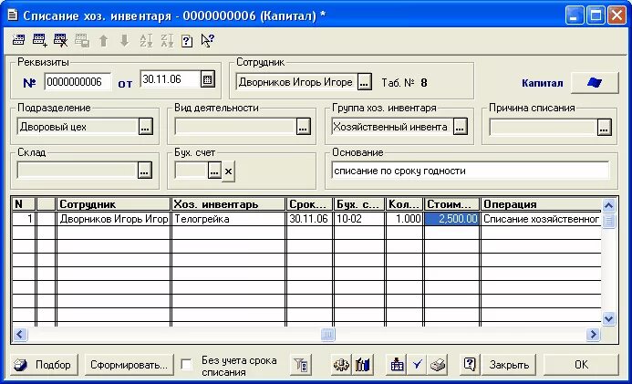Click the greyed-out copy row toolbar icon
Viewport: 632px width, 384px height.
[82, 40]
